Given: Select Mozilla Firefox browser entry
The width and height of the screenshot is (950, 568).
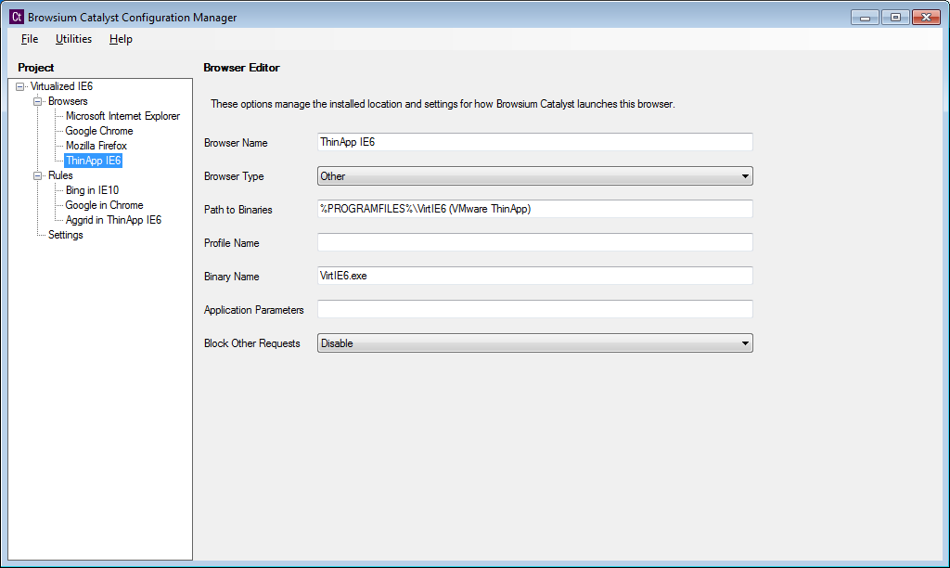Looking at the screenshot, I should click(96, 146).
